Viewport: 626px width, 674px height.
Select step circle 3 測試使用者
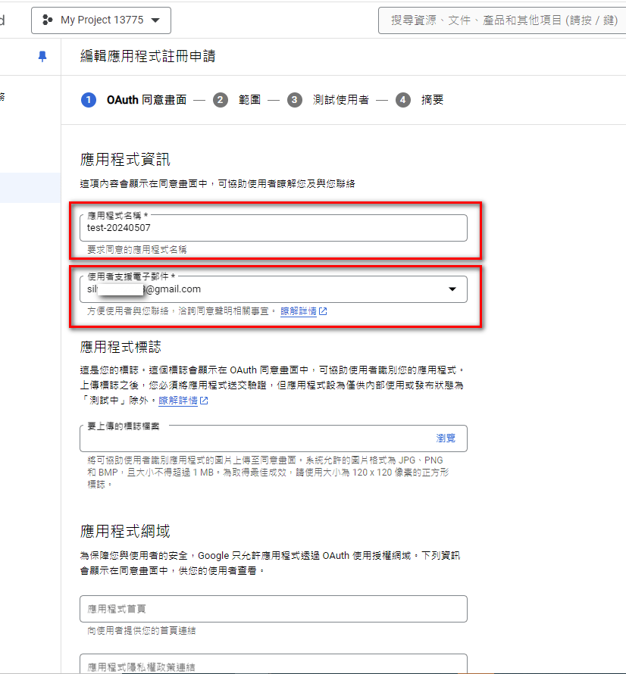(294, 99)
